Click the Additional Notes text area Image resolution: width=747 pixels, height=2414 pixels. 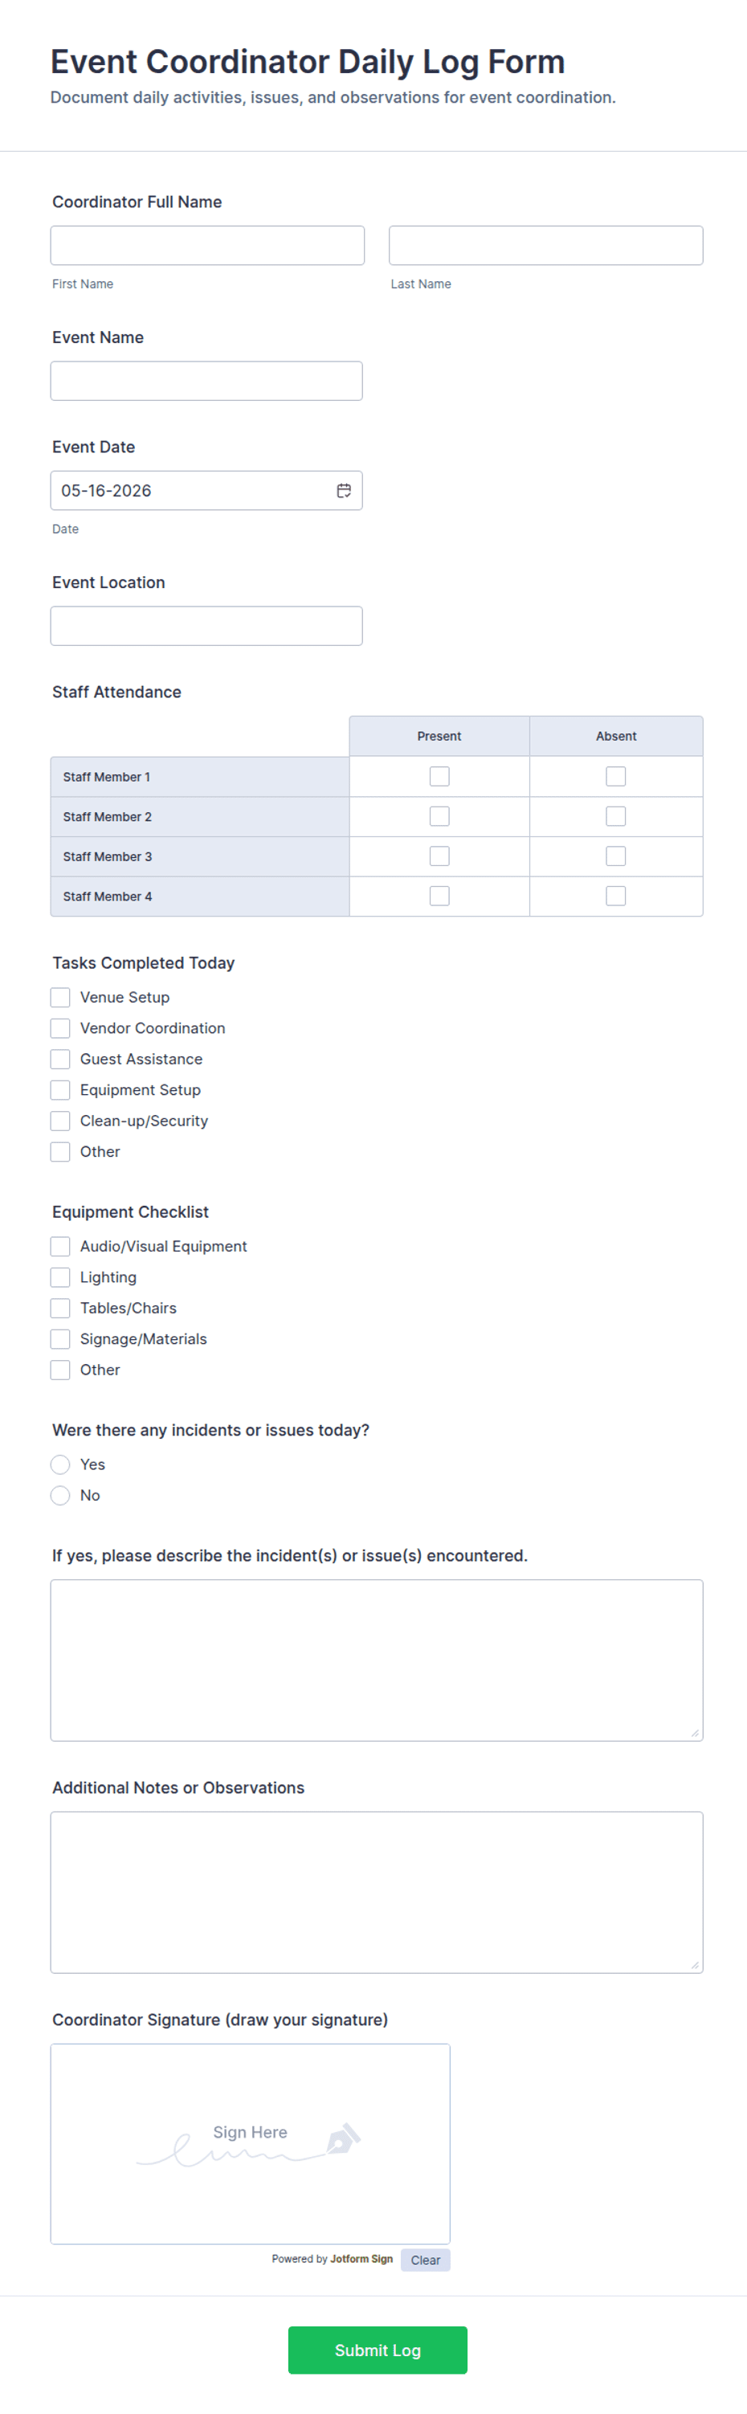coord(377,1892)
